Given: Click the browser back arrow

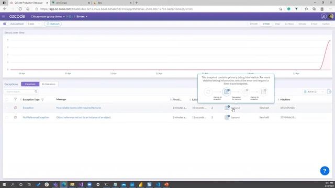Looking at the screenshot, I should [x=5, y=9].
